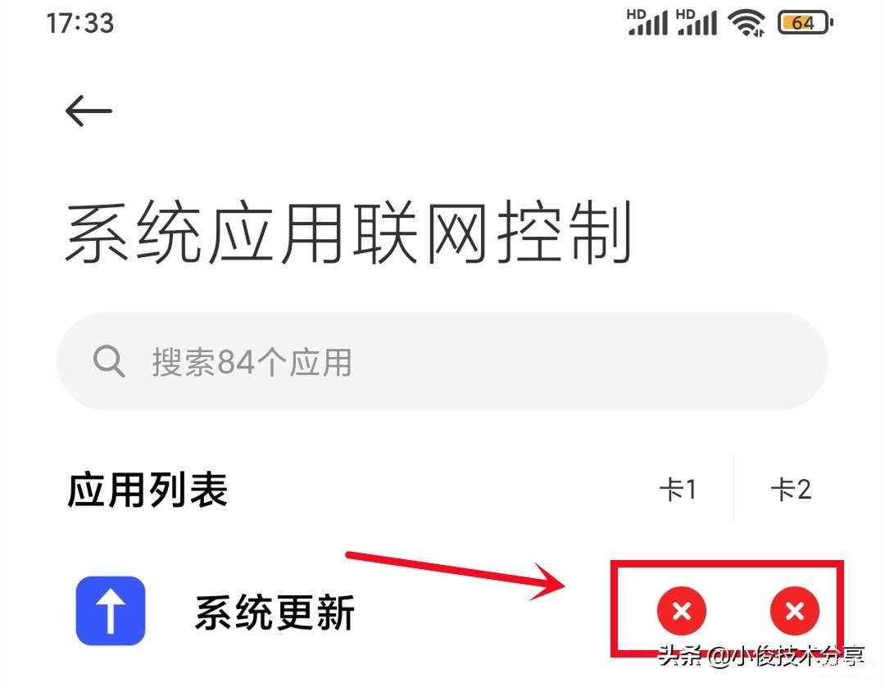Select the 卡2 column header
The image size is (885, 687).
point(792,489)
